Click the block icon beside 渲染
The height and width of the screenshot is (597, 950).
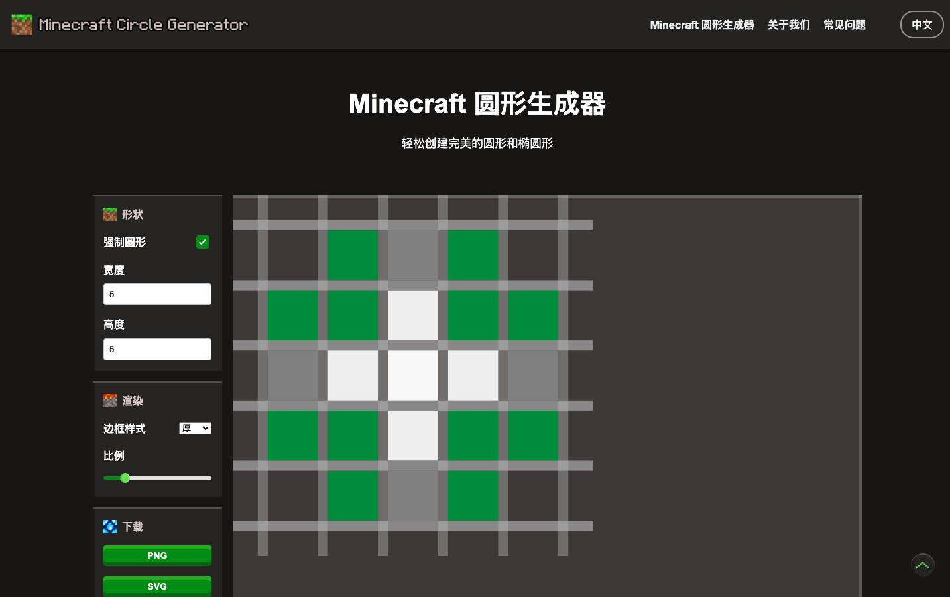110,401
